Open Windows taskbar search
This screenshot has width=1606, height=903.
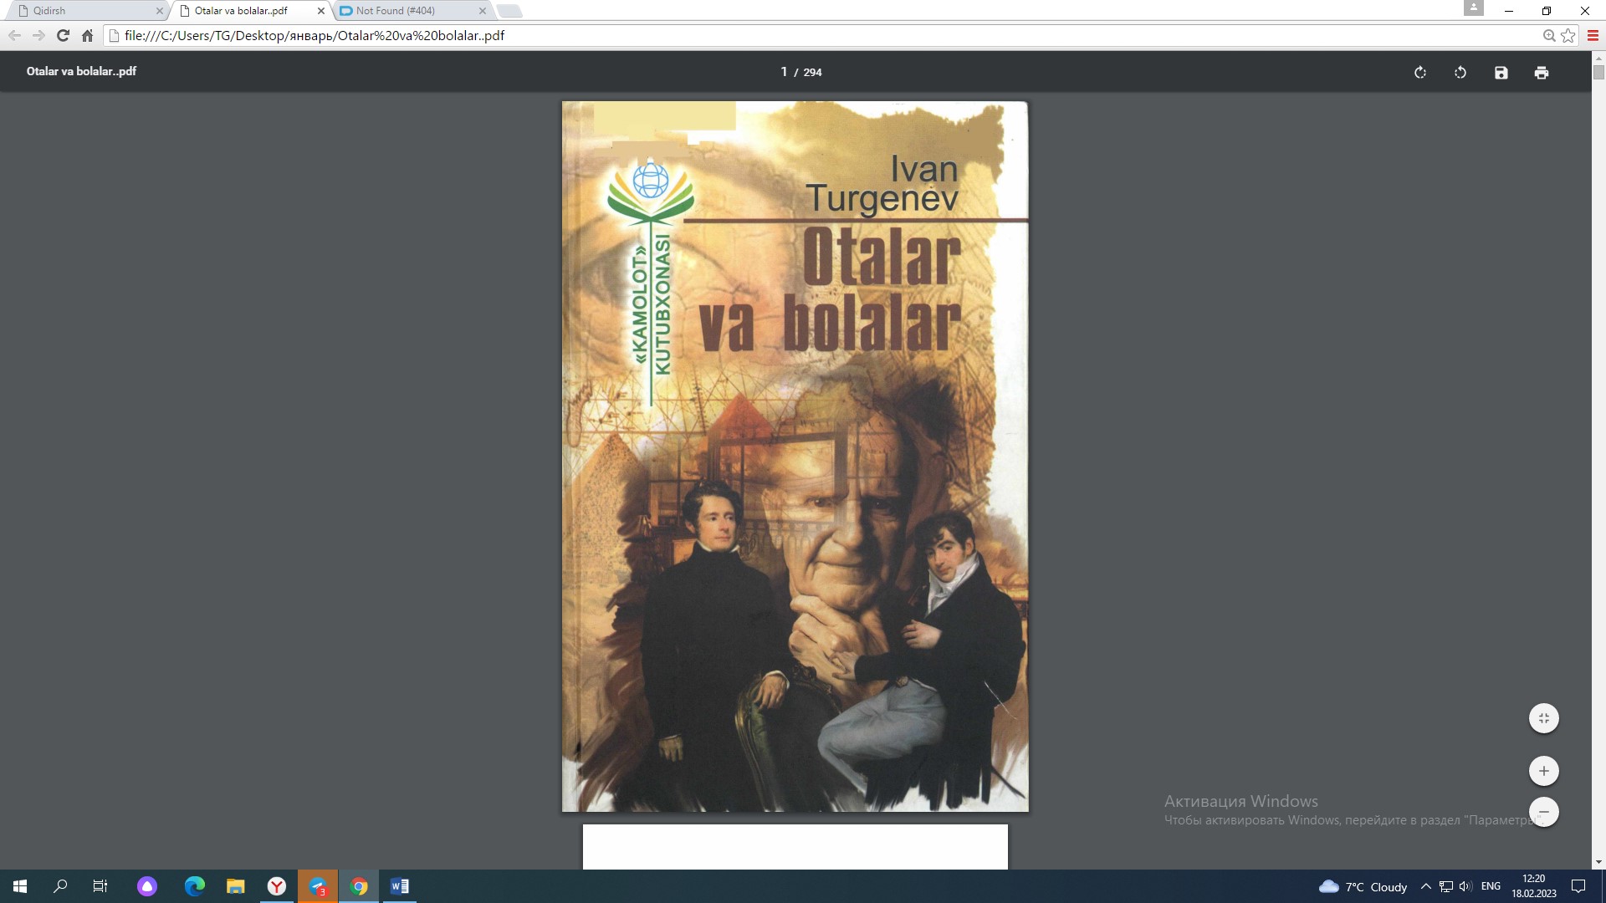60,886
